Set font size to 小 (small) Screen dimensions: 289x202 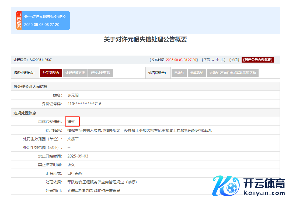(x=222, y=60)
